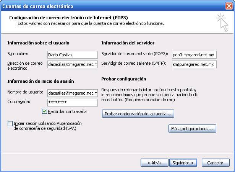Click the Probar configuración section heading
This screenshot has height=172, width=235.
[124, 79]
